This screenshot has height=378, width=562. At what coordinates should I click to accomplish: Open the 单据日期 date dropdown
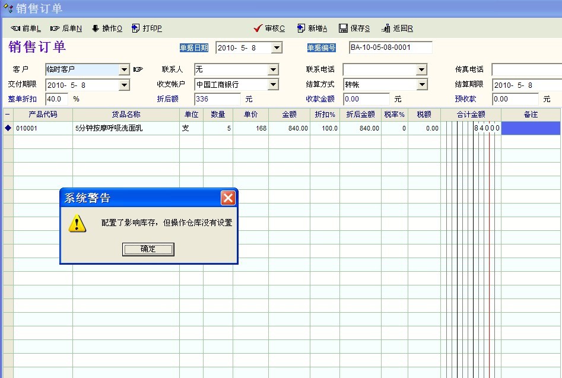tap(277, 48)
